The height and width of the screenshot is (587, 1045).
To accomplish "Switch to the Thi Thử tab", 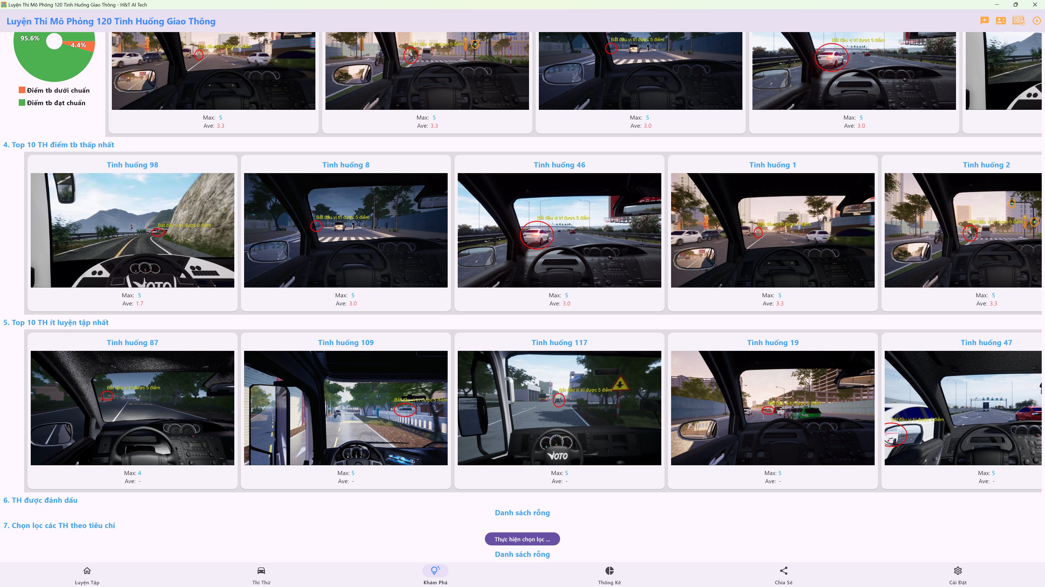I will click(x=261, y=575).
